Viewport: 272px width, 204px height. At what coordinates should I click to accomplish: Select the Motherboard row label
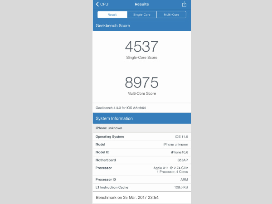coord(106,160)
